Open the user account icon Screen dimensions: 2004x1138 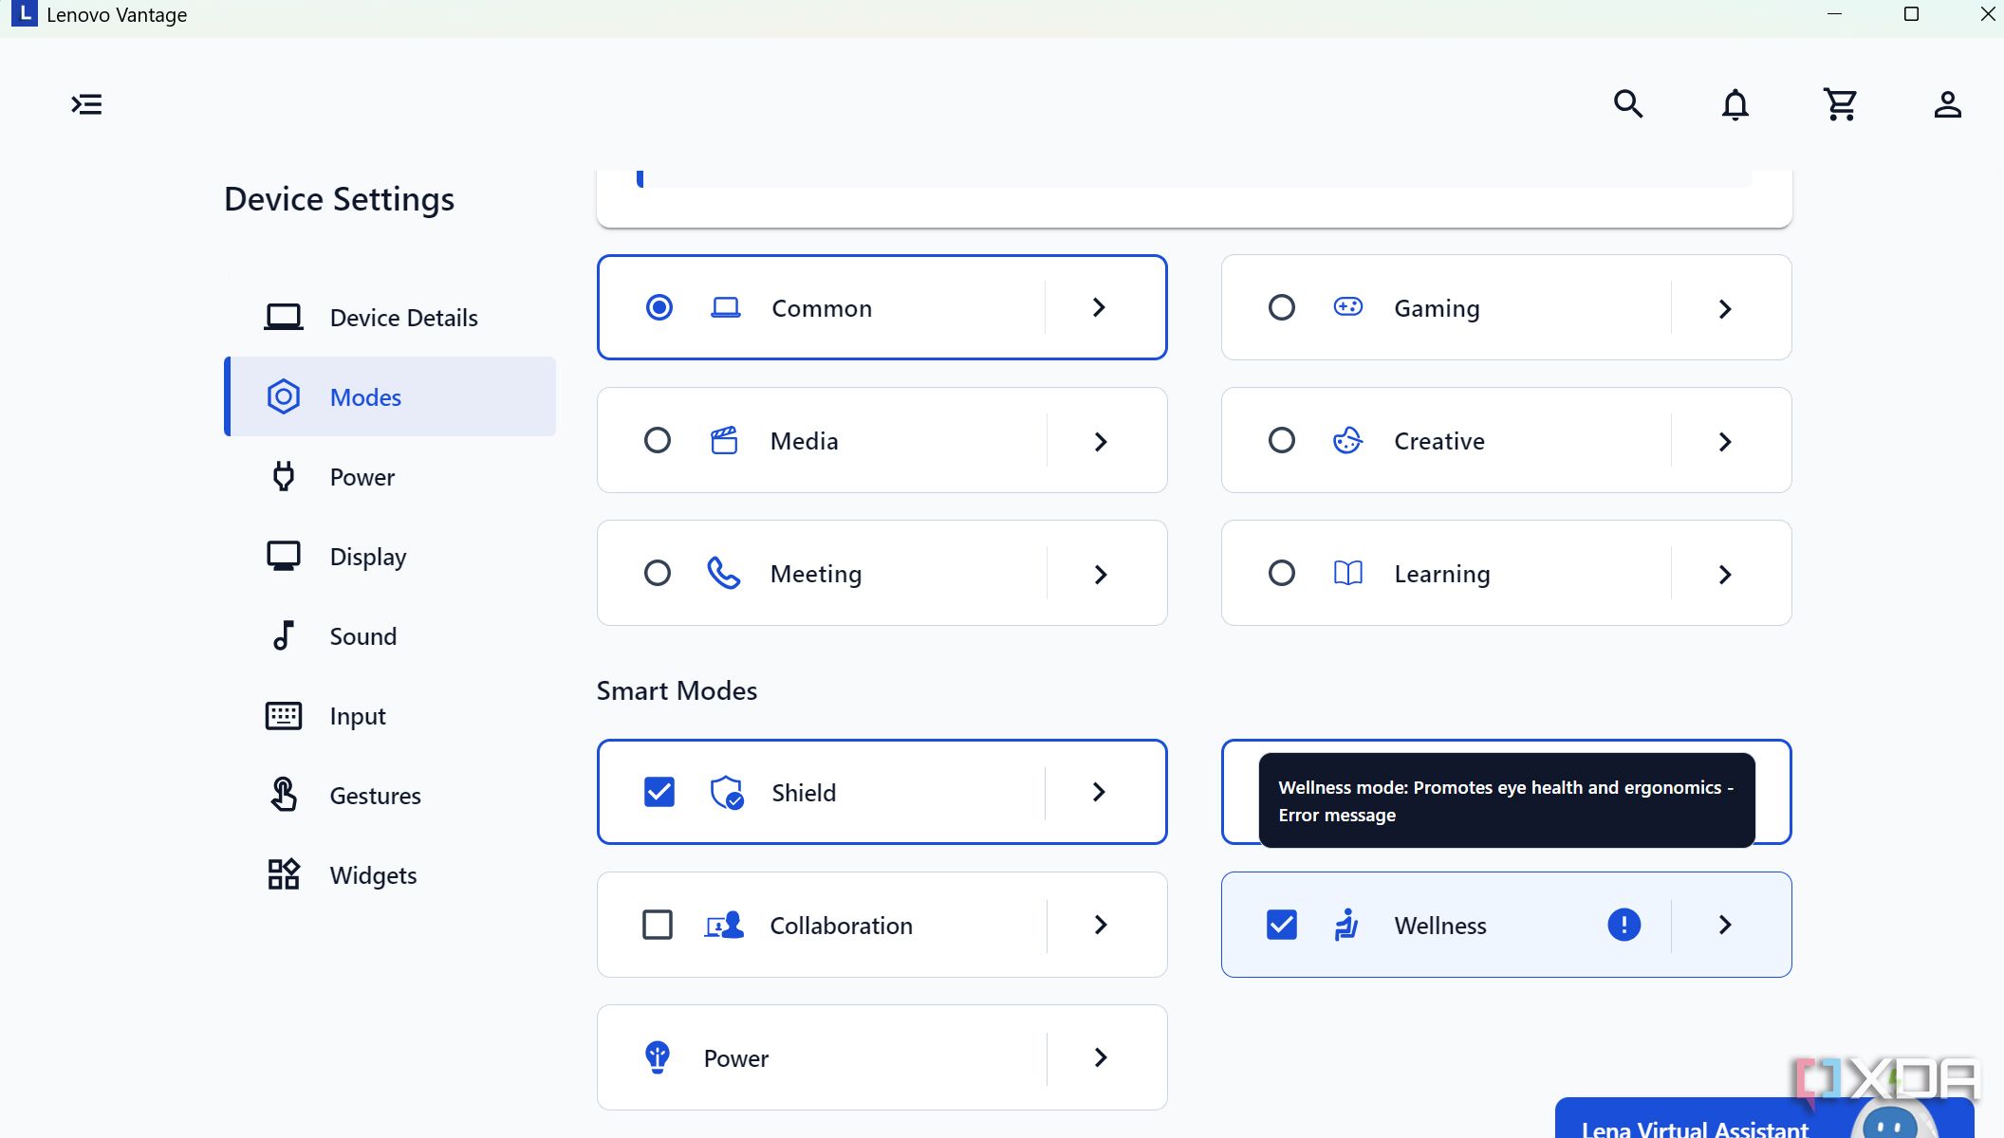tap(1947, 104)
